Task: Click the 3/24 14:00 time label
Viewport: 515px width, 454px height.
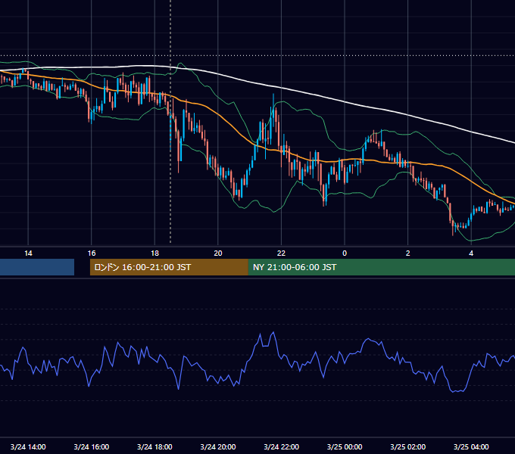Action: click(28, 446)
